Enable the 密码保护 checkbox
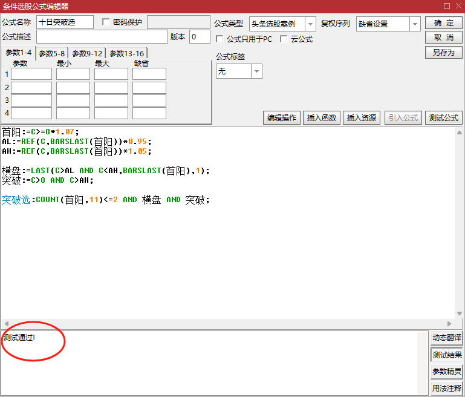 pos(106,22)
